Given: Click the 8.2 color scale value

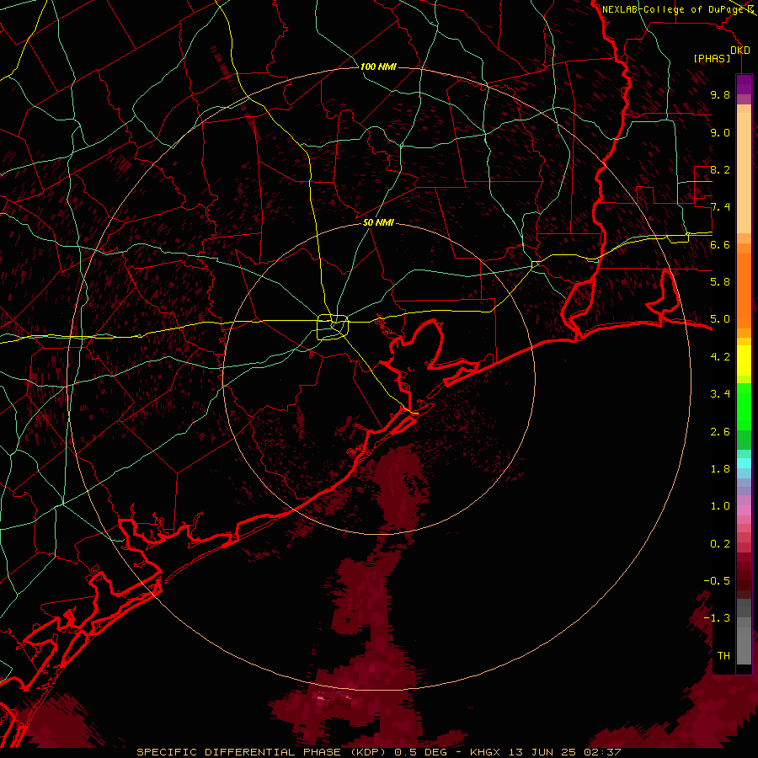Looking at the screenshot, I should point(720,169).
